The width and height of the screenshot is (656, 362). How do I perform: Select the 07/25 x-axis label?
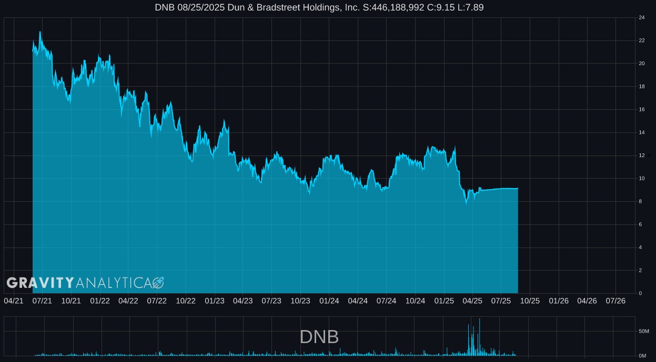[501, 301]
